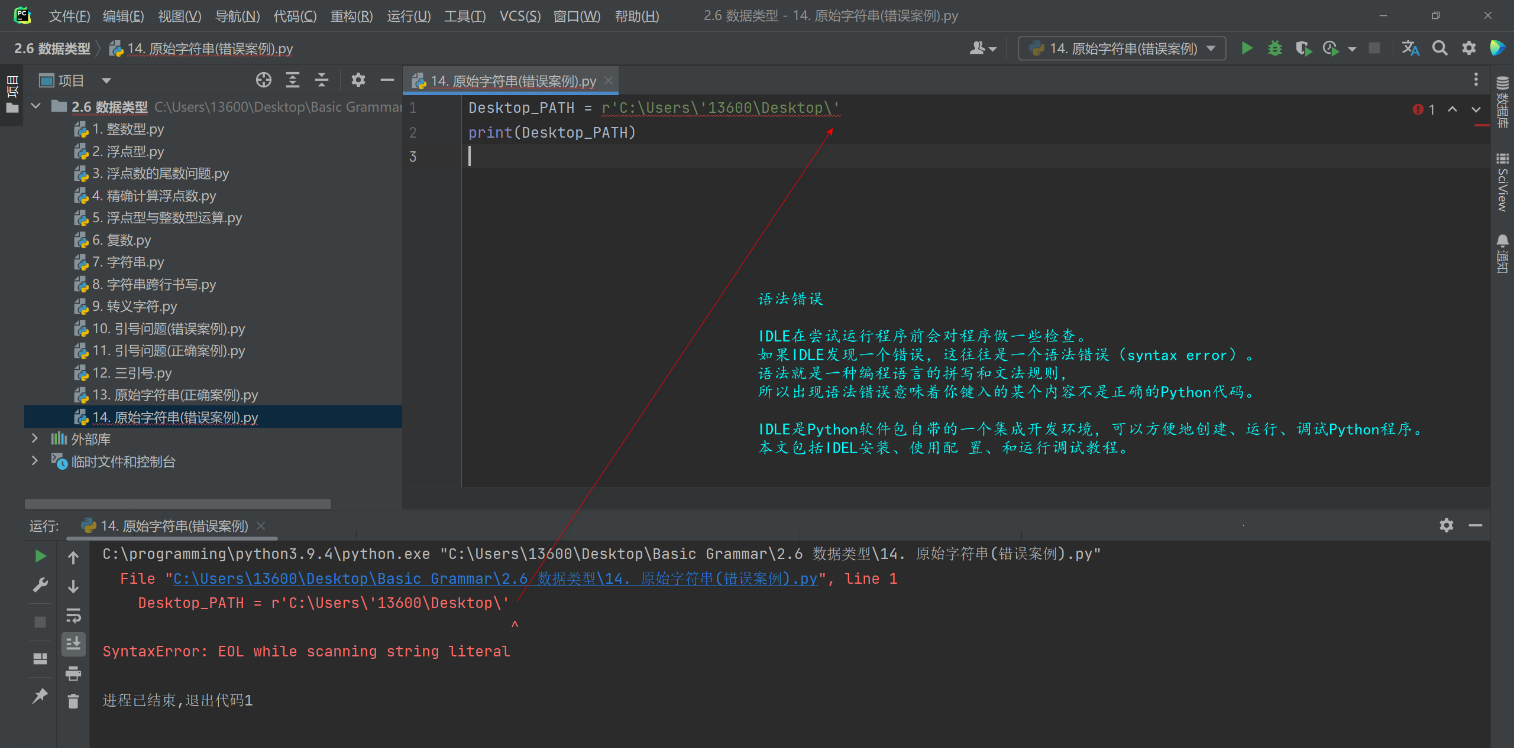1514x748 pixels.
Task: Clear console with trash icon
Action: (73, 701)
